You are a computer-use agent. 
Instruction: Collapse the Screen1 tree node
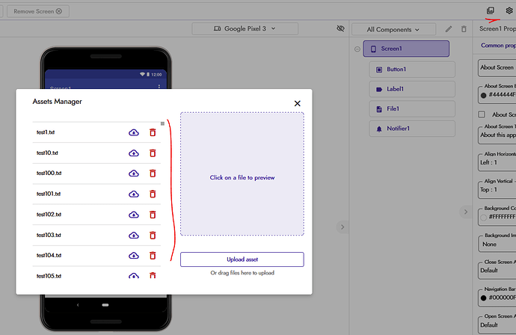click(357, 49)
